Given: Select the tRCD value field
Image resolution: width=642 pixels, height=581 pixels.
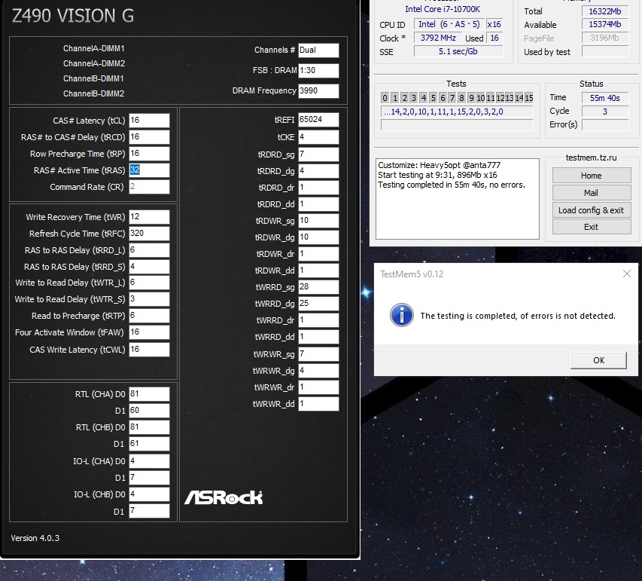Looking at the screenshot, I should tap(149, 137).
